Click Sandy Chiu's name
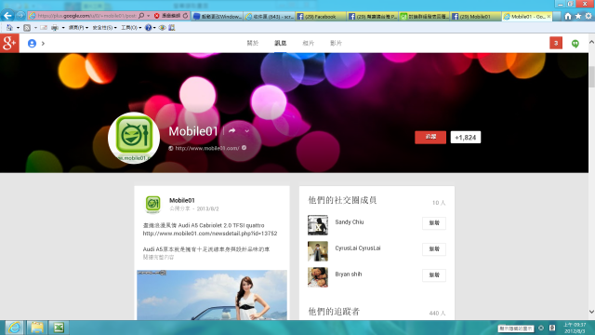Screen dimensions: 595x335 pyautogui.click(x=350, y=221)
